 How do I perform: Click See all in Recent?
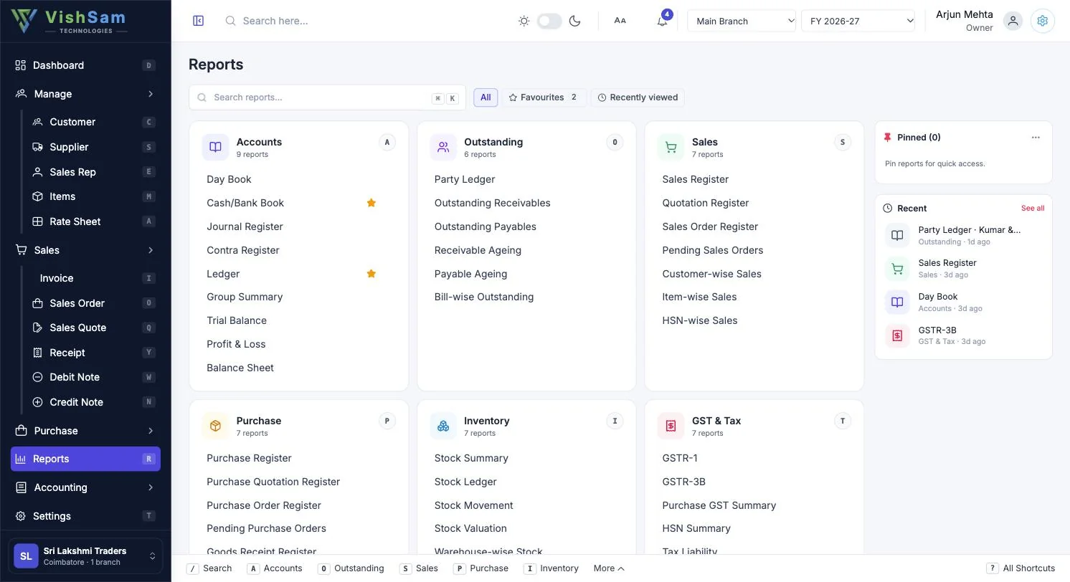click(x=1033, y=208)
